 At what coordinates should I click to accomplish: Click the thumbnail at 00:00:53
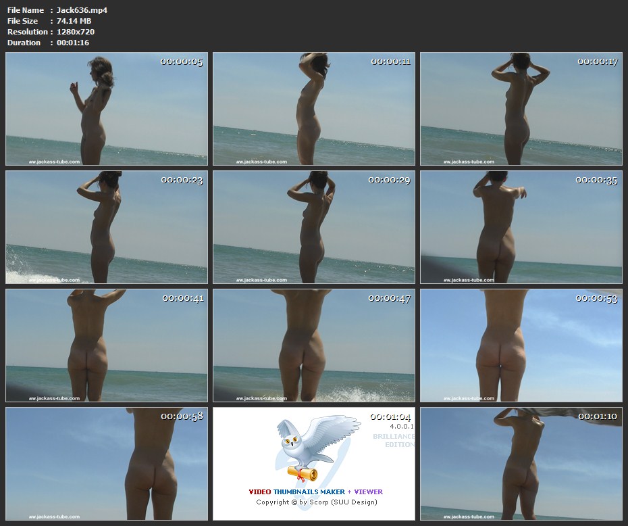(x=521, y=345)
